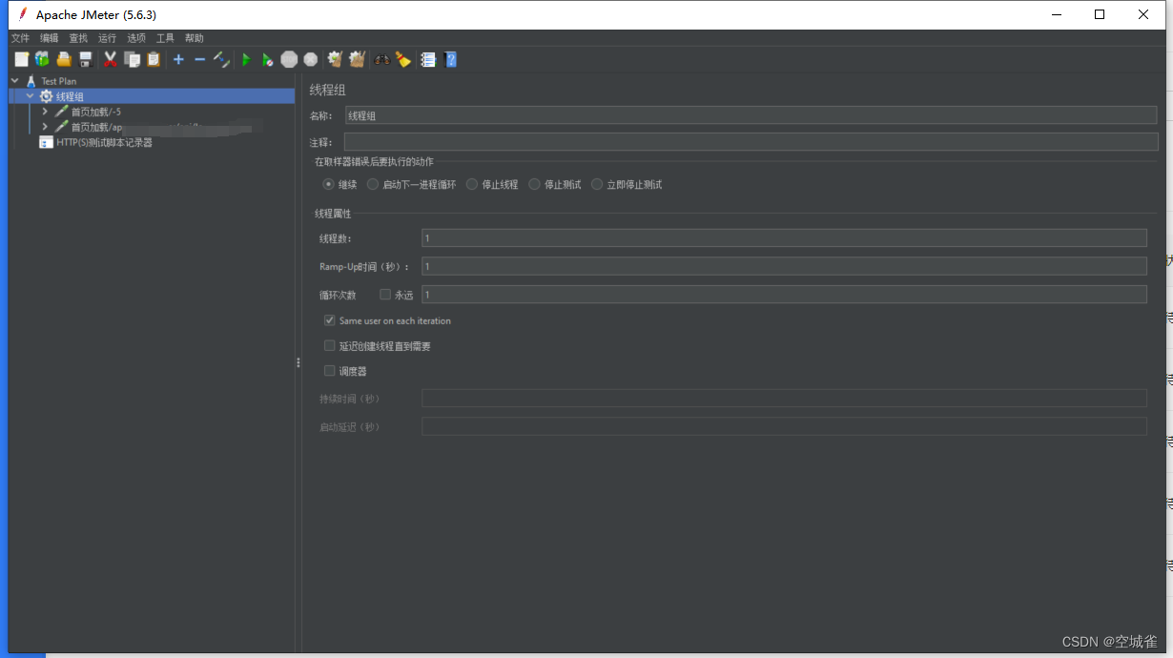Click the Clear All double-broom icon
This screenshot has width=1173, height=658.
357,59
